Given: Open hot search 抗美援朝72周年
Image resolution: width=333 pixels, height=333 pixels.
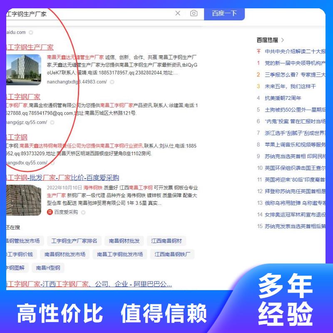Looking at the screenshot, I should [x=283, y=98].
